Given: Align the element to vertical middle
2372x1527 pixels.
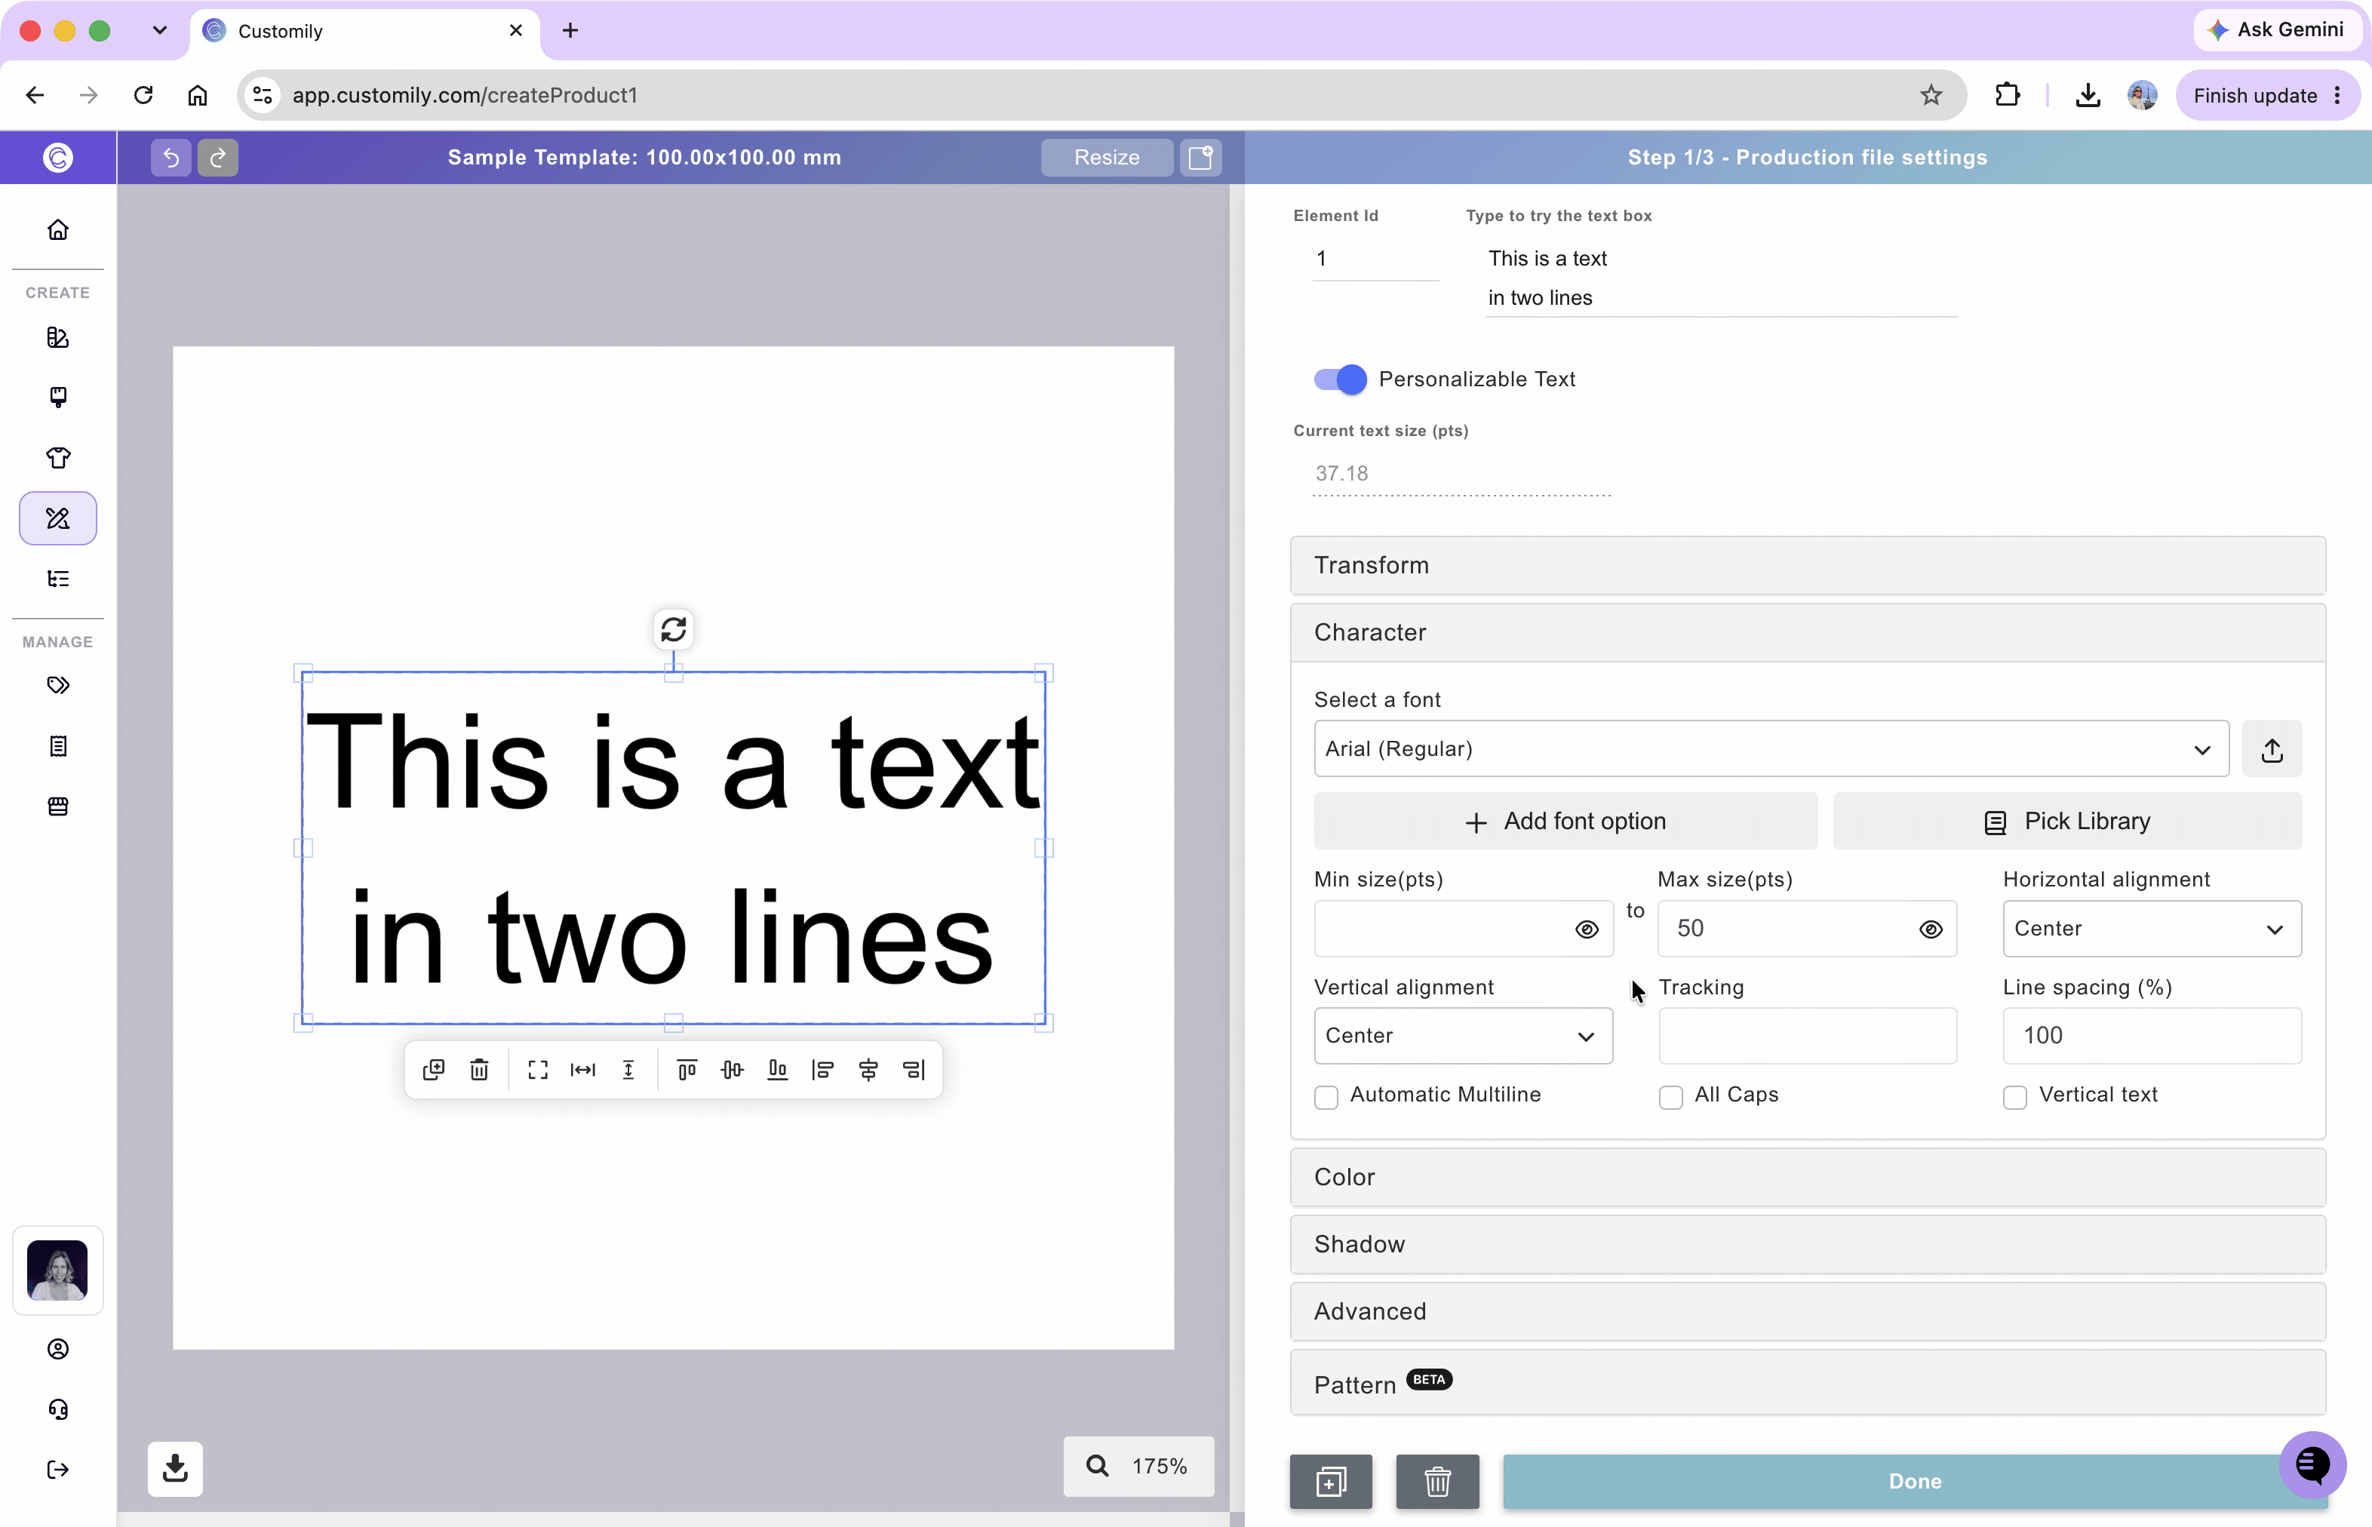Looking at the screenshot, I should (732, 1070).
